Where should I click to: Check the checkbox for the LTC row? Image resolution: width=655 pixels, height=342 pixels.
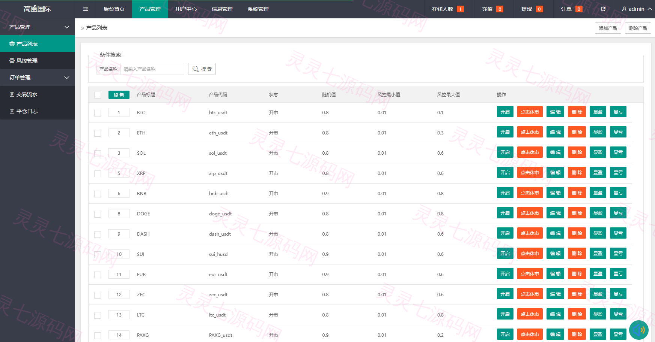pos(98,315)
